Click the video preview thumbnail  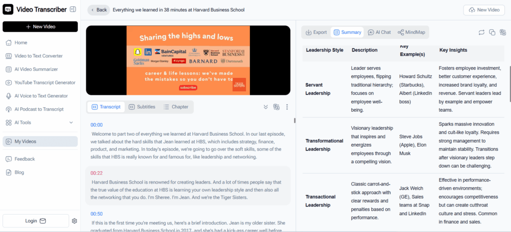point(188,60)
